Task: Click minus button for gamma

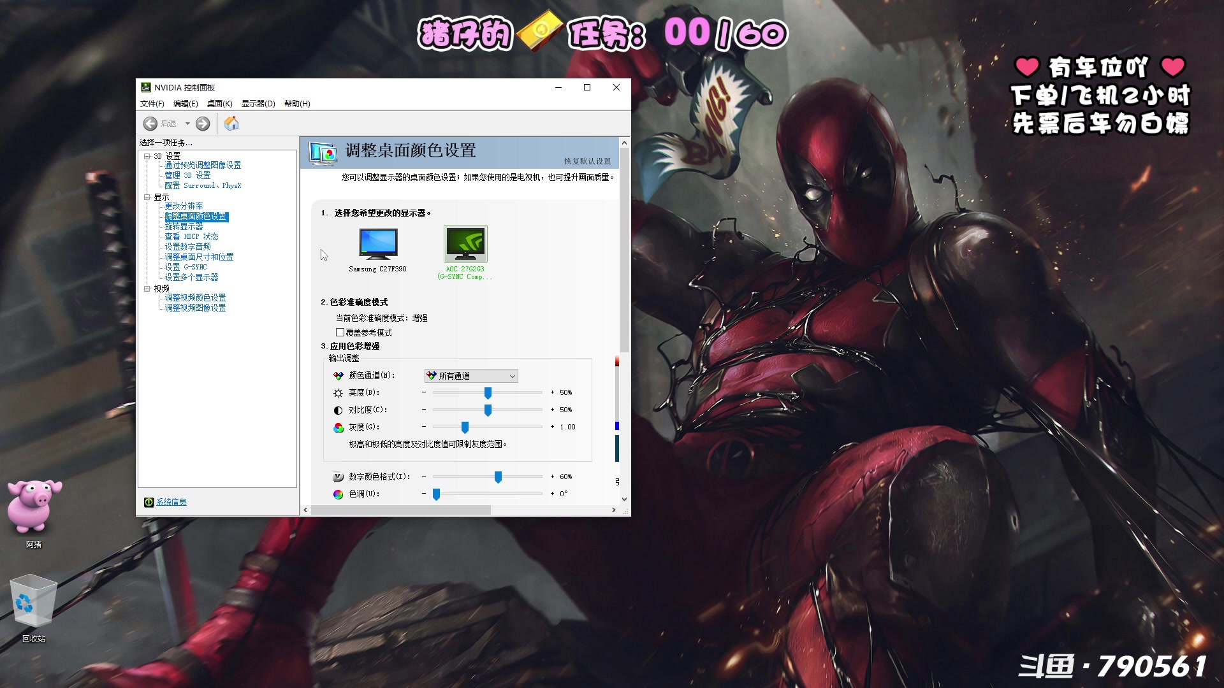Action: [424, 427]
